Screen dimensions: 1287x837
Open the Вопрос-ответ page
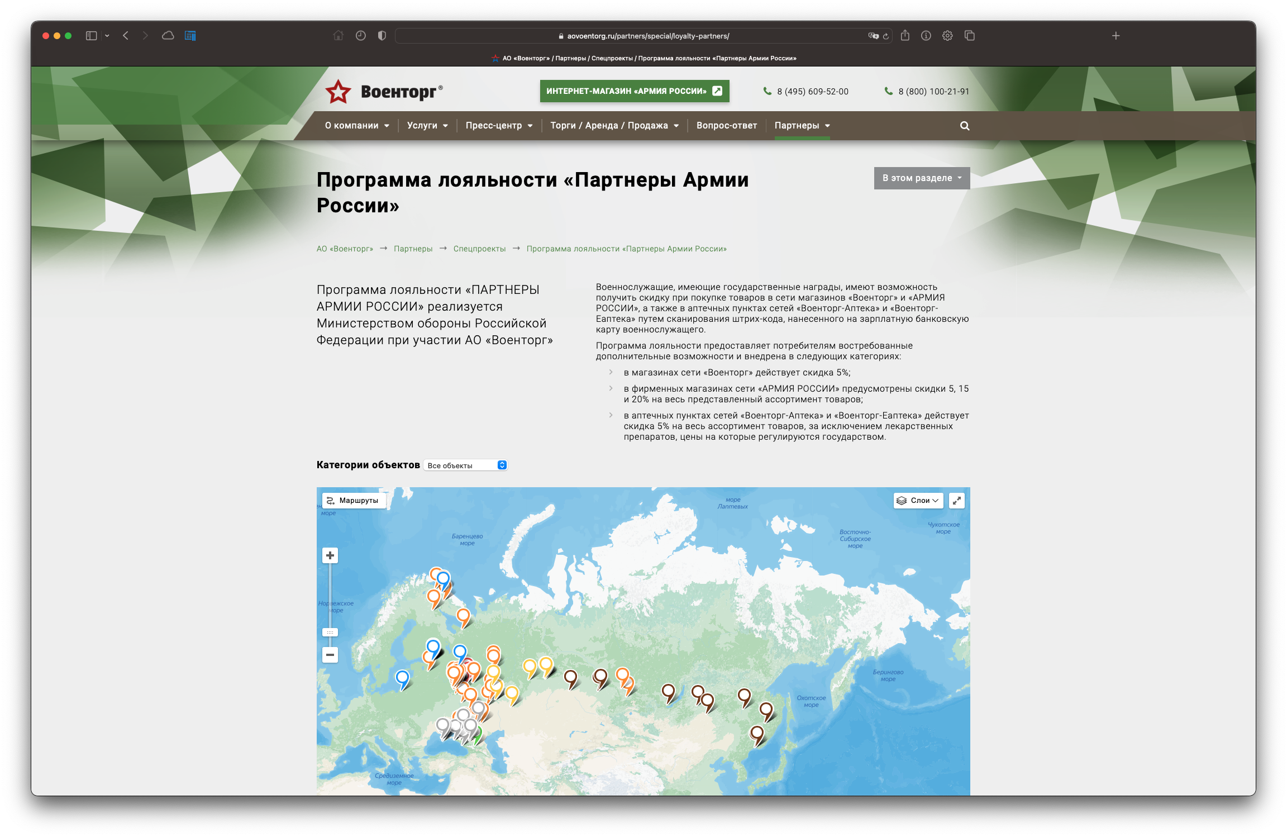click(x=727, y=126)
